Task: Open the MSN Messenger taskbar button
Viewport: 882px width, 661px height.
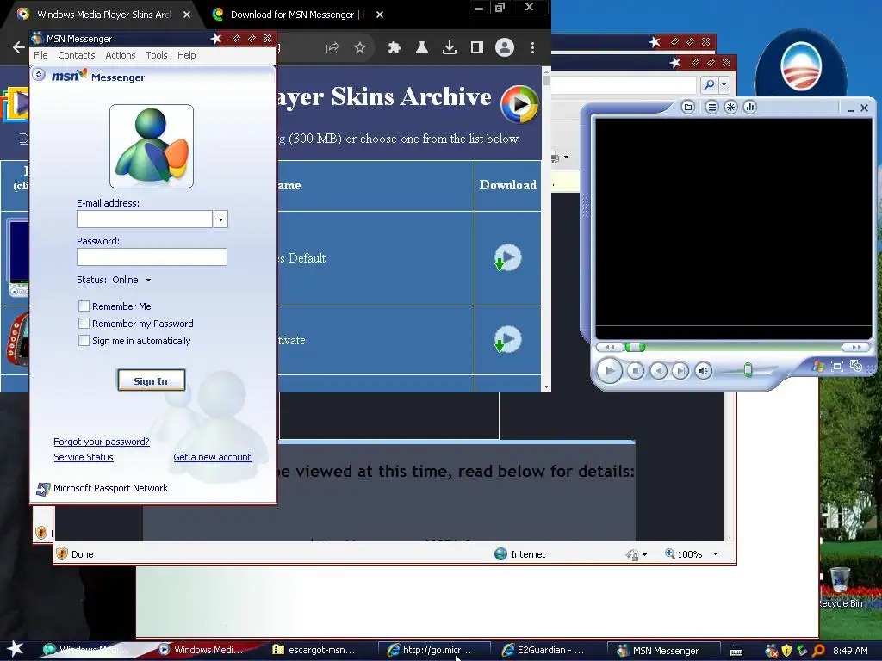Action: click(x=664, y=651)
